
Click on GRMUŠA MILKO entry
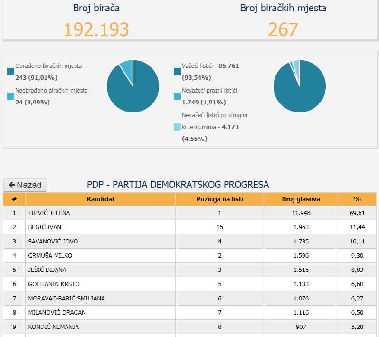(x=48, y=256)
